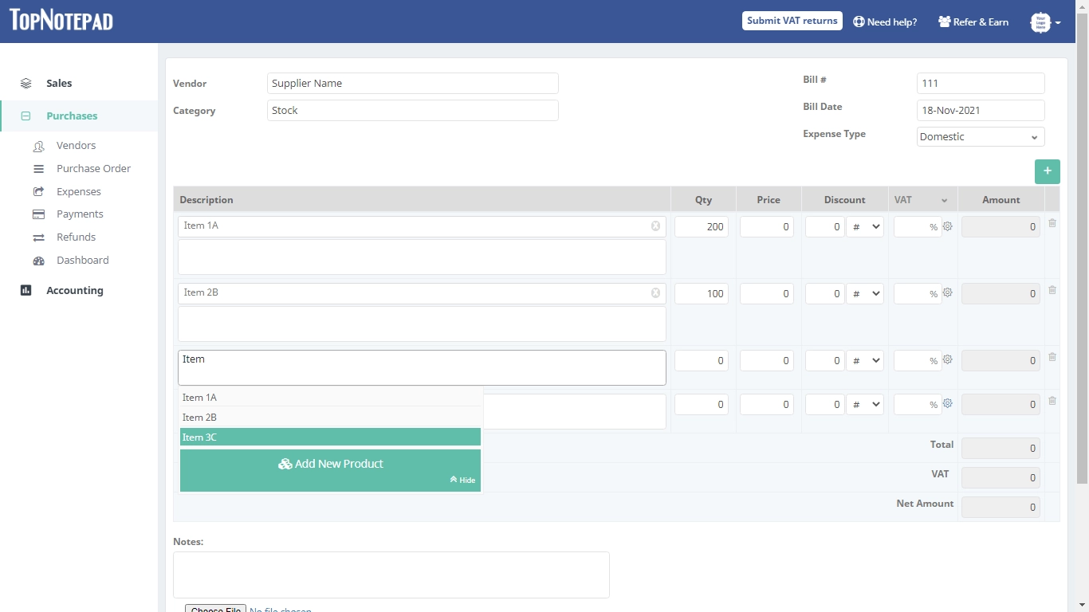Delete the Item 2B row using its trash icon
The height and width of the screenshot is (612, 1089).
pos(1052,290)
